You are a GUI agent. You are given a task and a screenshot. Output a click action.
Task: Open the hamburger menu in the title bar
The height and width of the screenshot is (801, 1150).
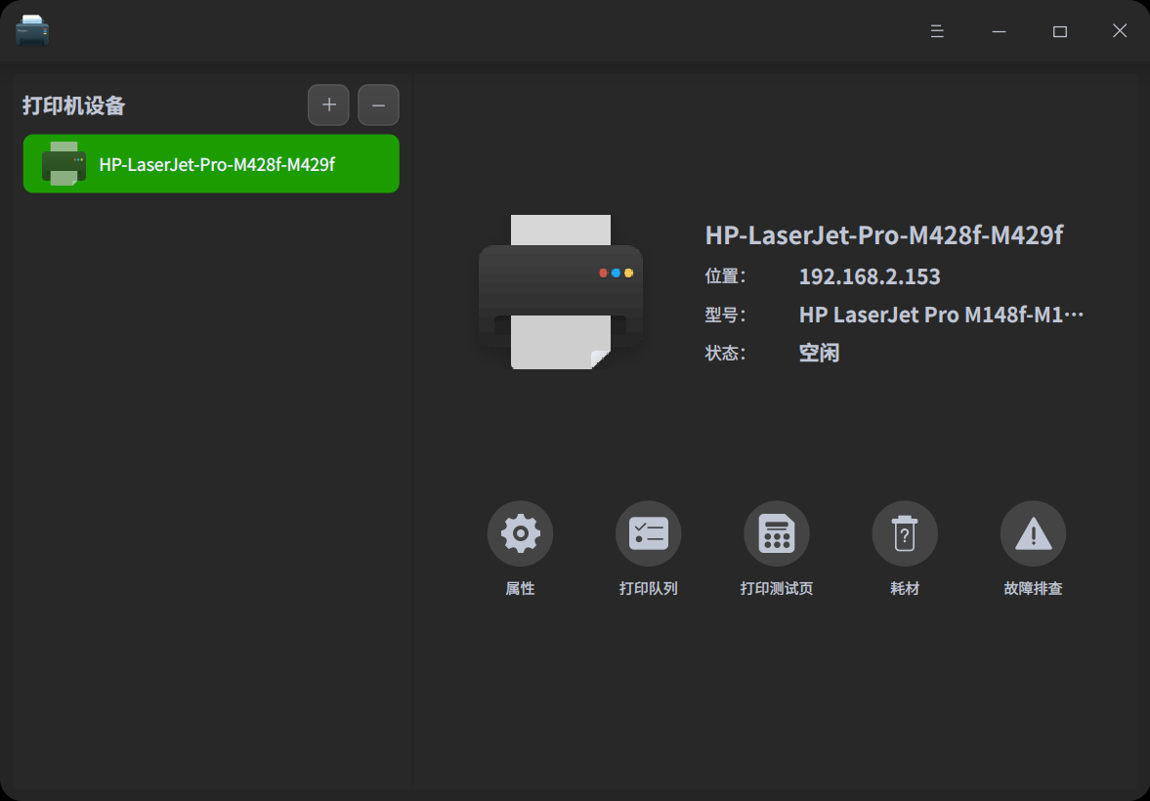[x=937, y=31]
